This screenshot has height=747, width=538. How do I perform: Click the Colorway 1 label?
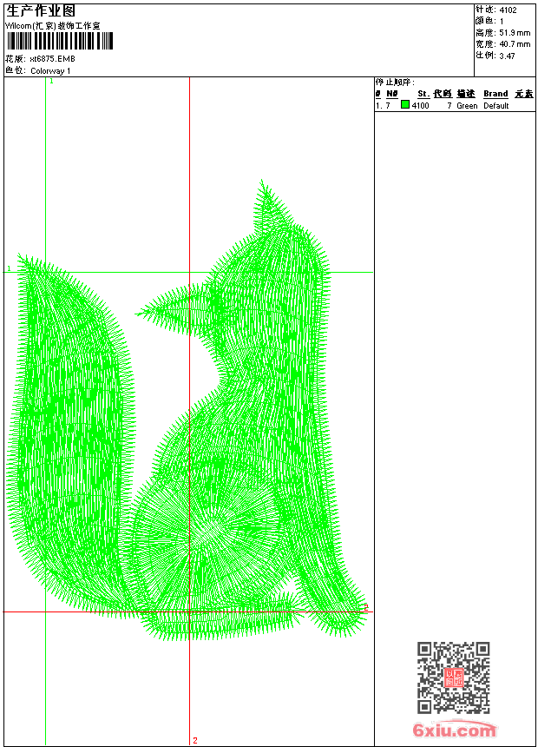pyautogui.click(x=50, y=71)
